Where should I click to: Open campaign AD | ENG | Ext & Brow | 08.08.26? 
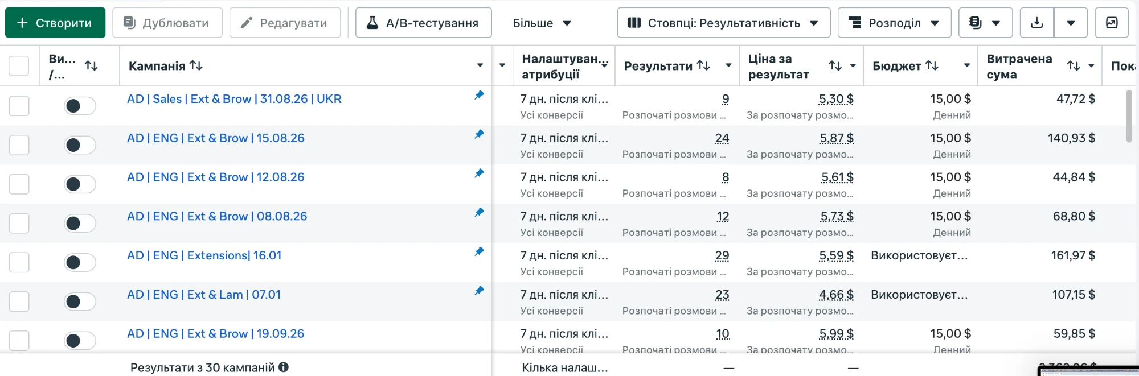pos(217,217)
